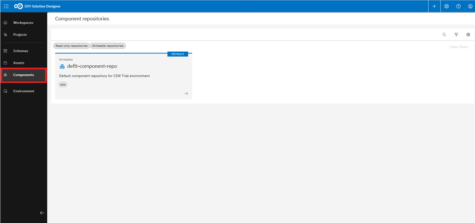
Task: Open repository list settings gear icon
Action: click(468, 35)
